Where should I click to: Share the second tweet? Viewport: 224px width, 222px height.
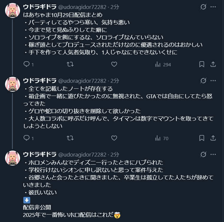pyautogui.click(x=213, y=138)
